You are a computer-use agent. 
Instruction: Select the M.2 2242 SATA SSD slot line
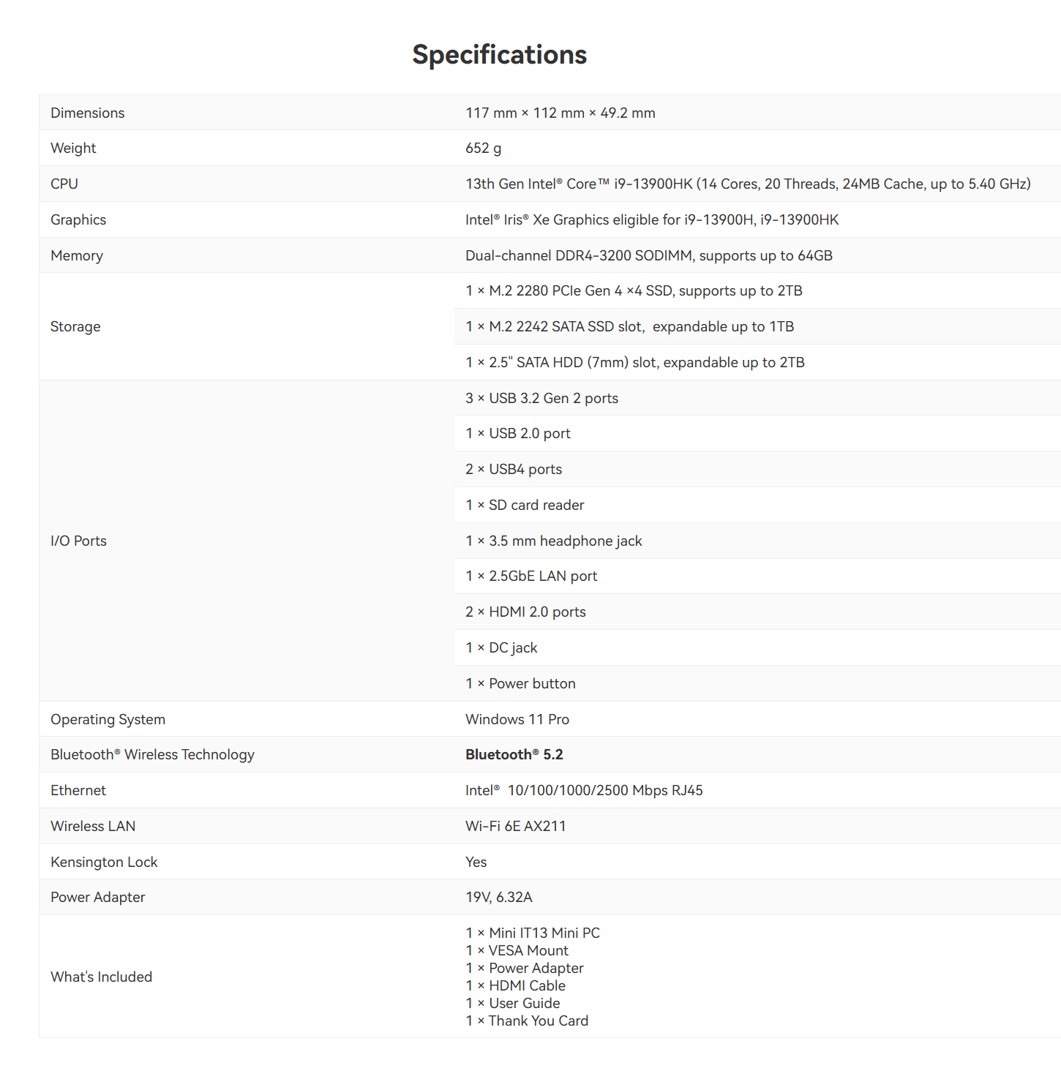pos(630,327)
